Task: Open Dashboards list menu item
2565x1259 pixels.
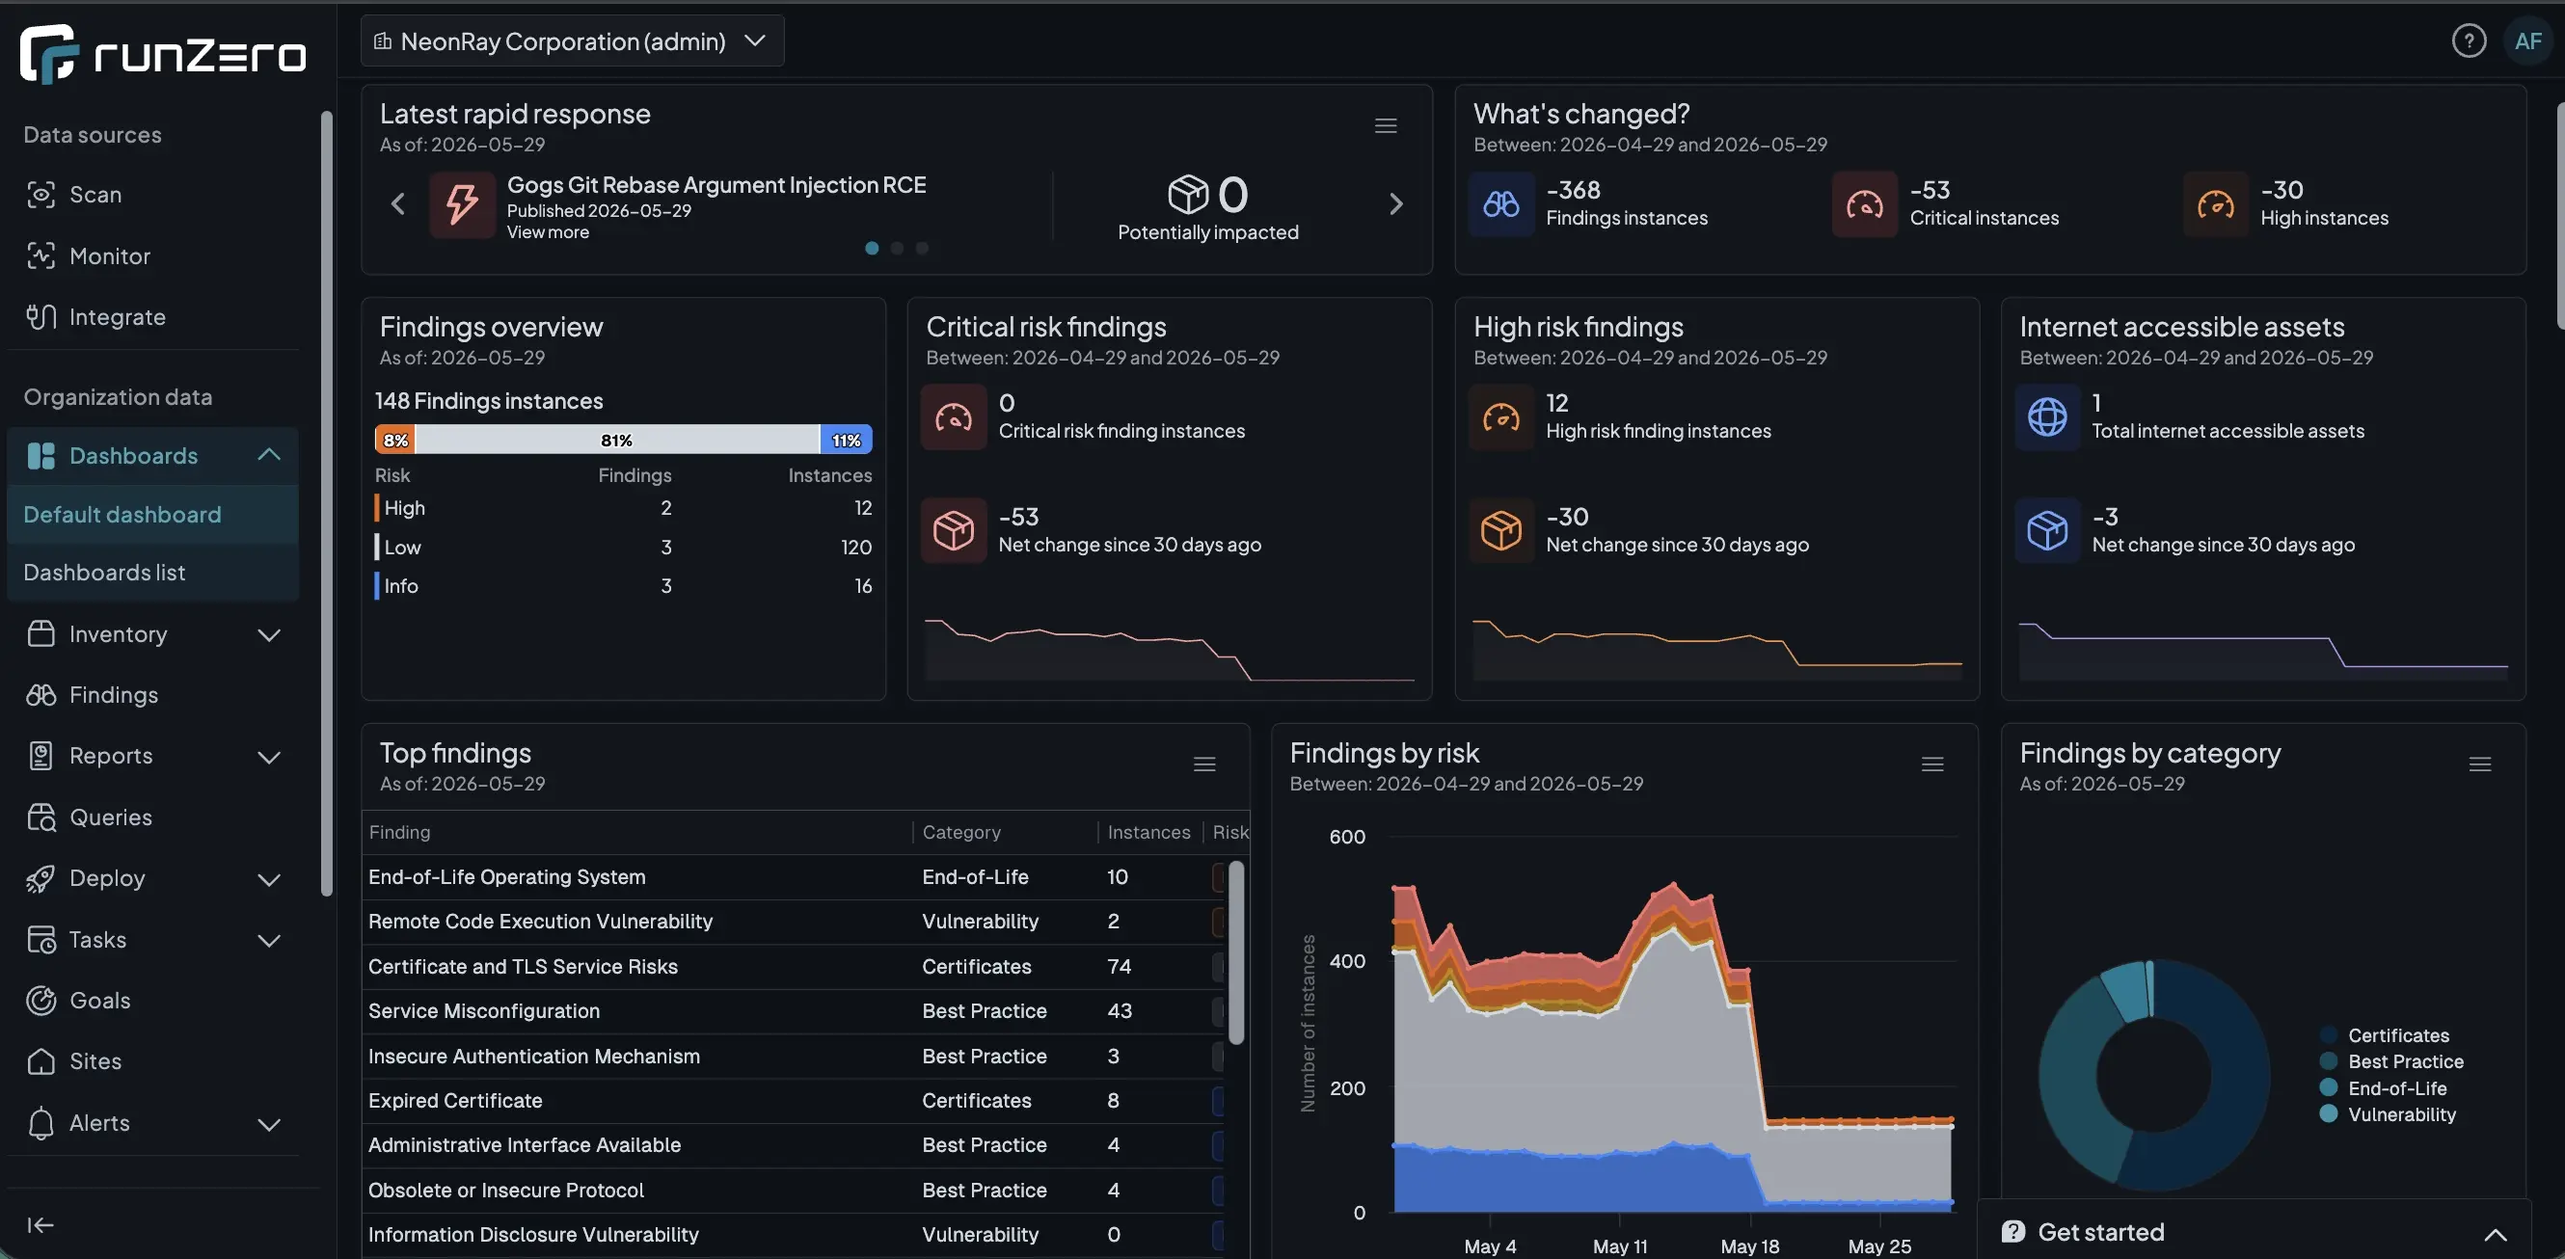Action: click(x=153, y=573)
